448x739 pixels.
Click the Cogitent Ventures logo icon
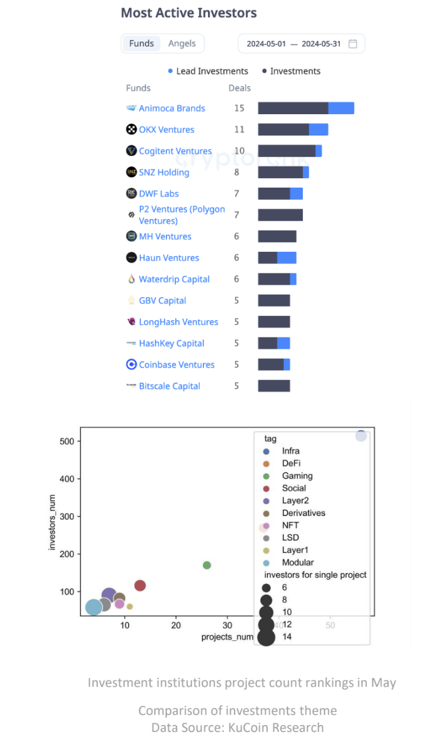pyautogui.click(x=131, y=151)
